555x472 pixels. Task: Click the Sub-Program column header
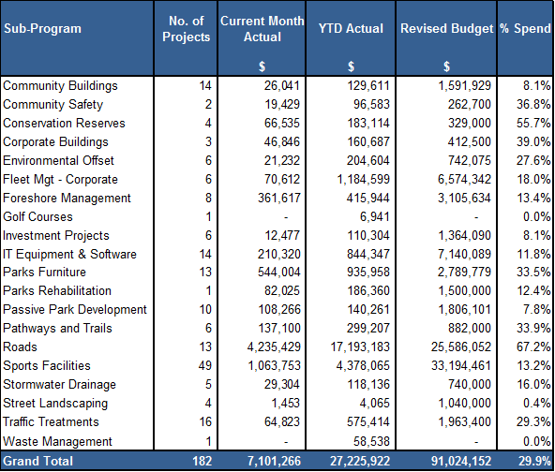click(42, 28)
